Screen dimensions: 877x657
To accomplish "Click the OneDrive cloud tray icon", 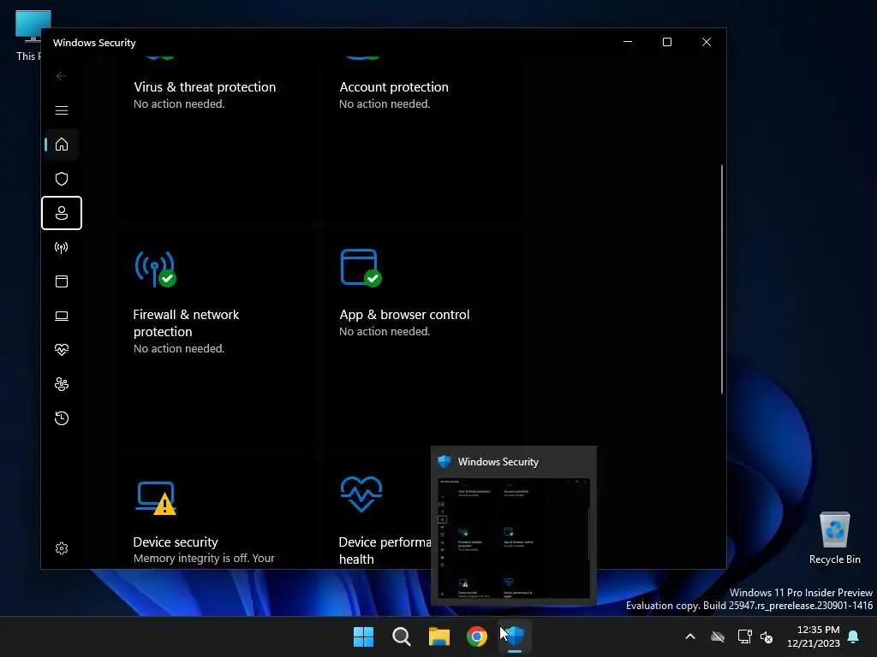I will (718, 636).
